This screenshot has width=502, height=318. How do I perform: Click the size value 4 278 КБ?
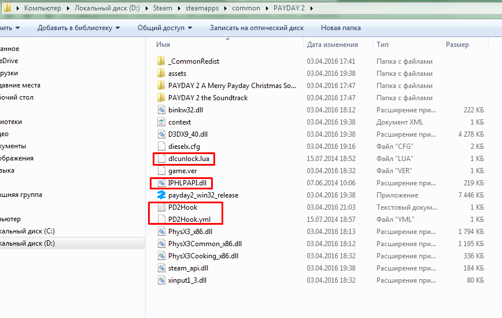pos(471,134)
